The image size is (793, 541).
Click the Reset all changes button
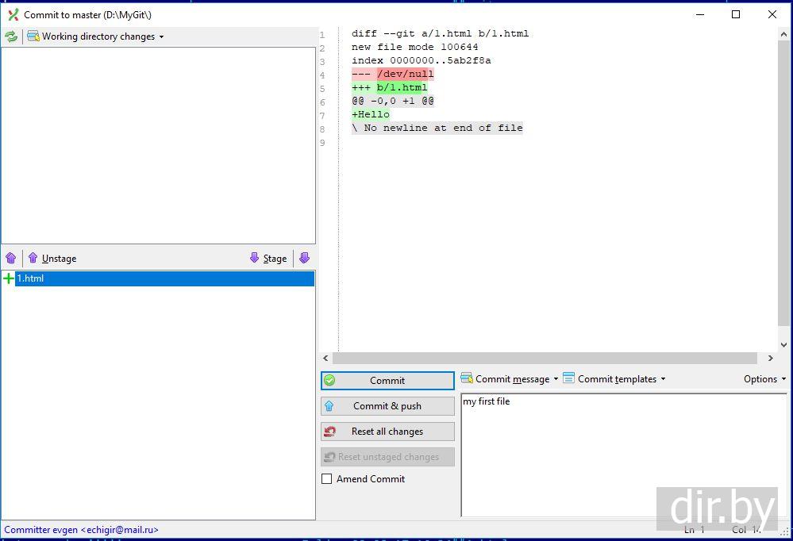point(387,432)
